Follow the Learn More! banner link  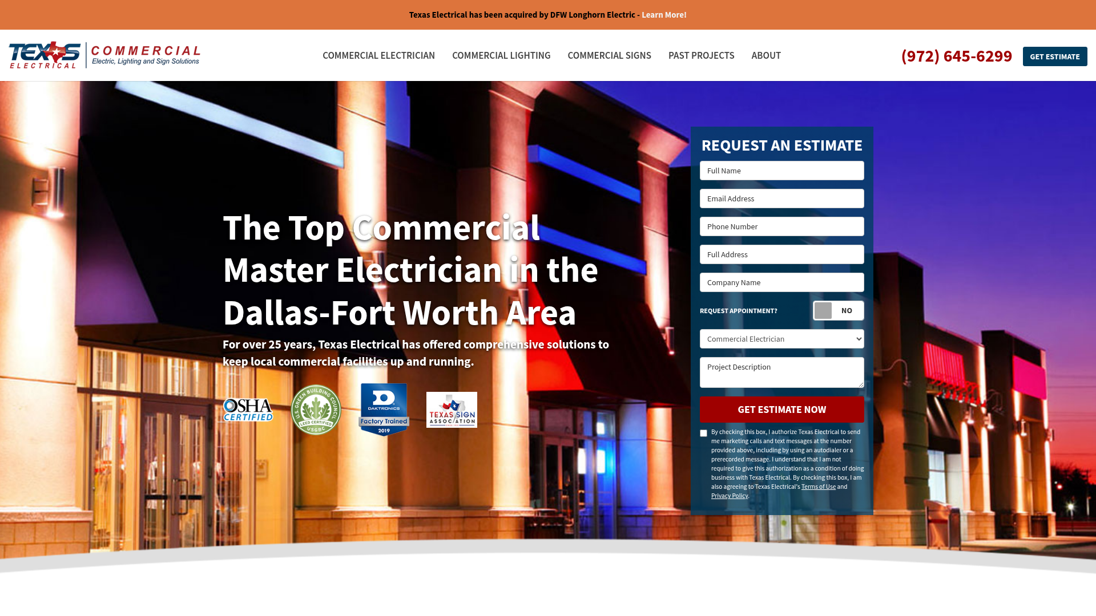tap(664, 15)
